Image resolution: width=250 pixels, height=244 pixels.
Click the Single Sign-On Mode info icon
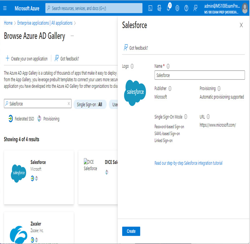click(x=186, y=117)
